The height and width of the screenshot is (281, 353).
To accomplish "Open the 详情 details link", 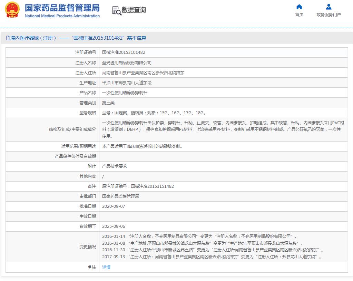I will pos(106,267).
